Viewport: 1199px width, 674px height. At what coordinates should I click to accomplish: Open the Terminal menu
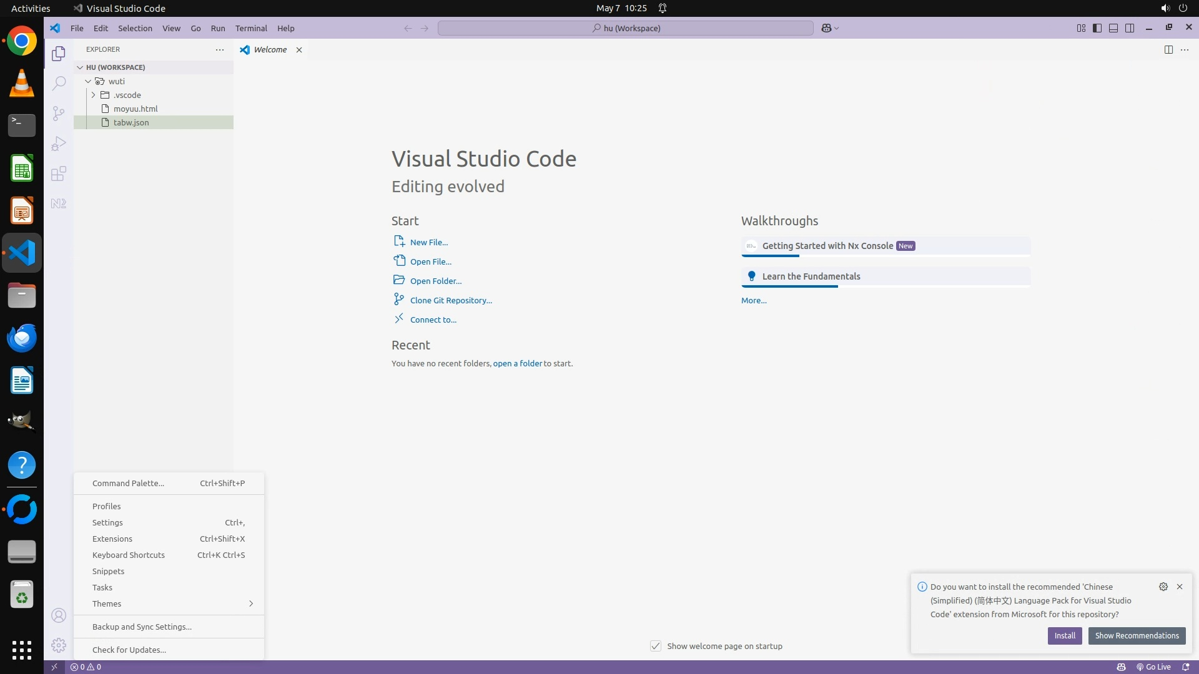(x=251, y=28)
